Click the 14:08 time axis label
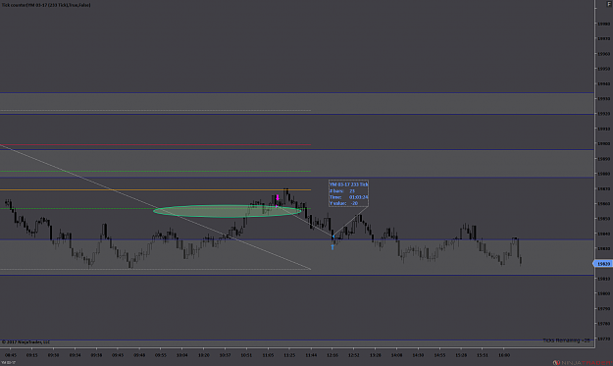 pyautogui.click(x=396, y=355)
